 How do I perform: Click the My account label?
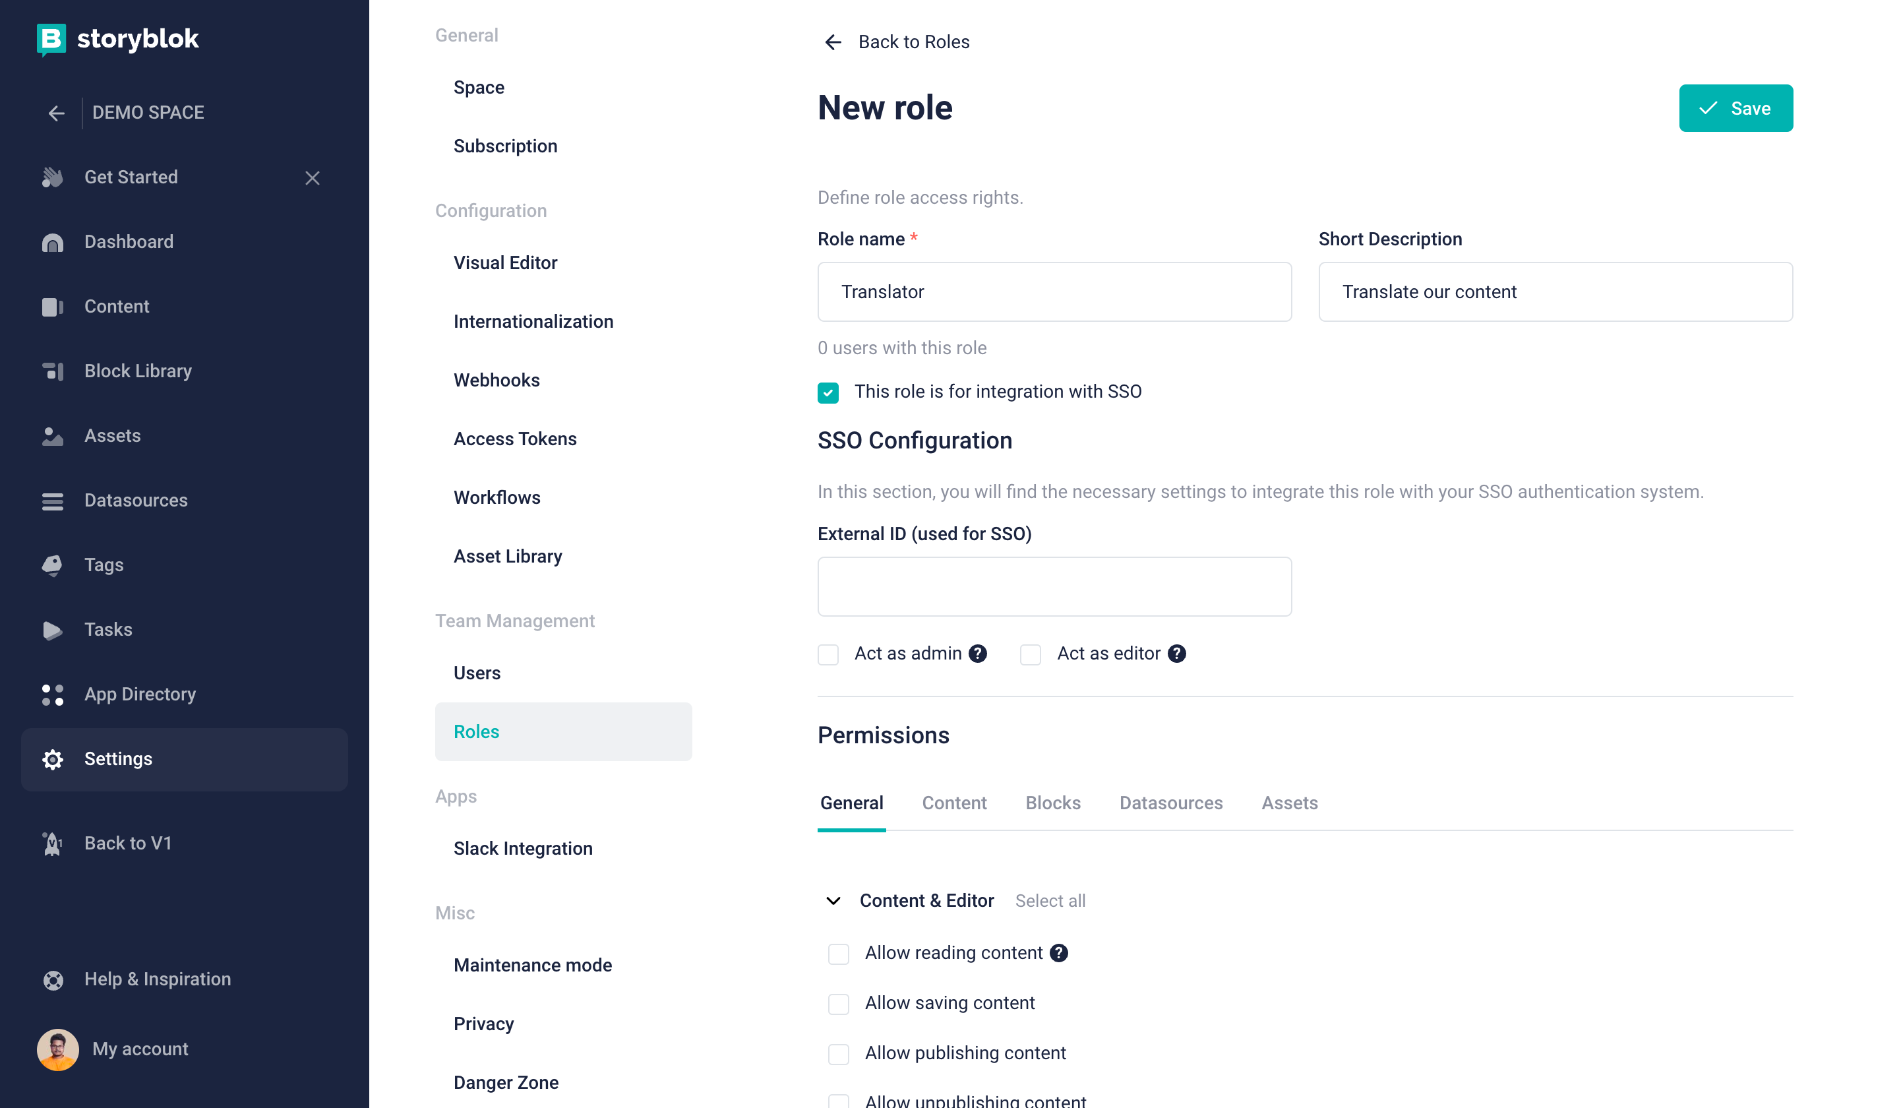pos(140,1049)
